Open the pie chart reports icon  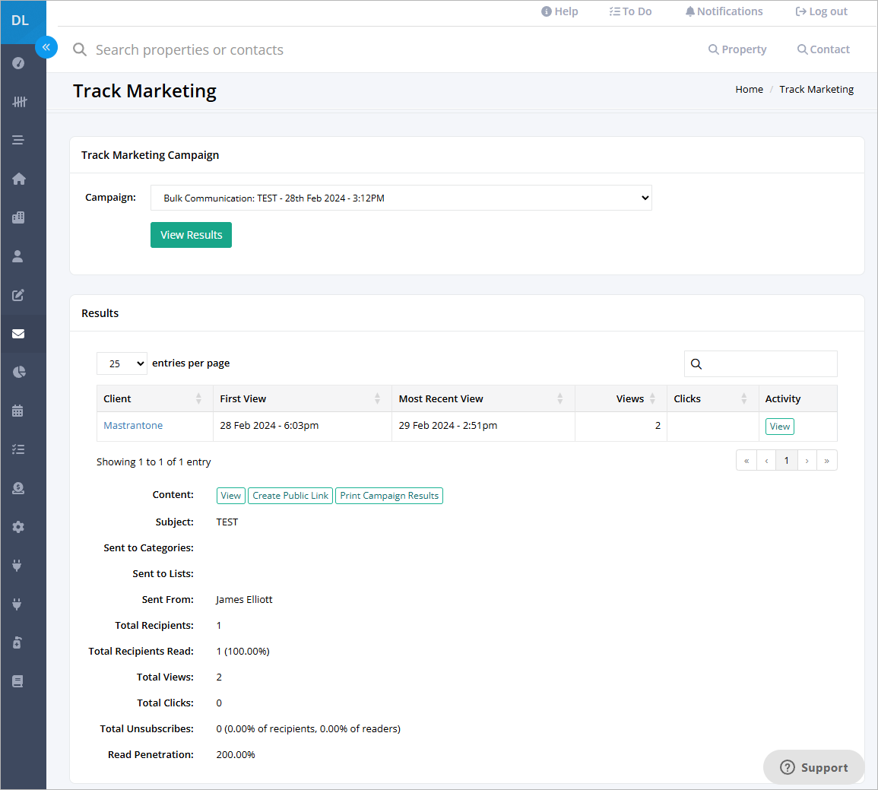(18, 373)
